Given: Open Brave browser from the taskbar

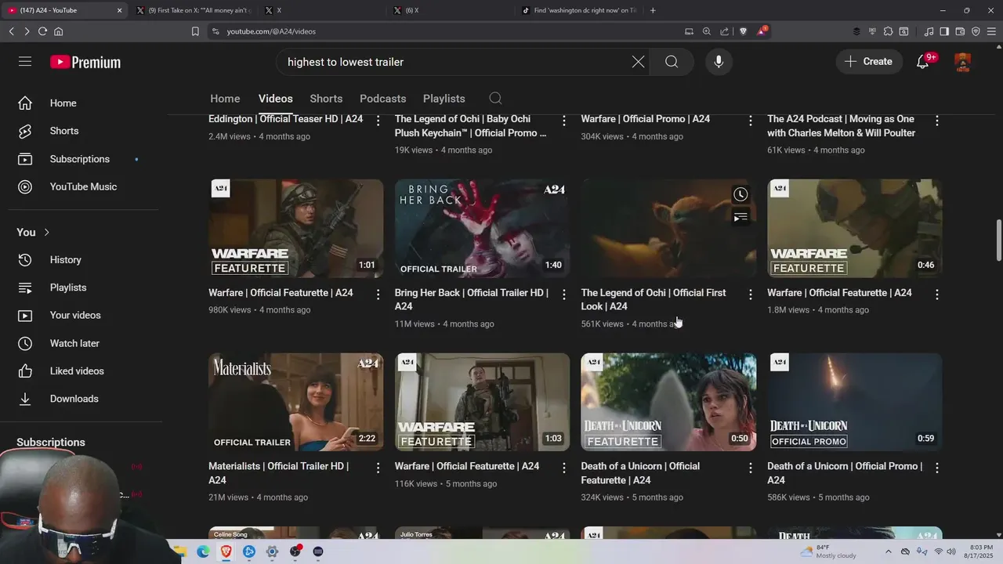Looking at the screenshot, I should coord(226,551).
